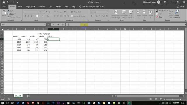Click the AutoSum sigma button
Image resolution: width=187 pixels, height=105 pixels.
coord(161,11)
